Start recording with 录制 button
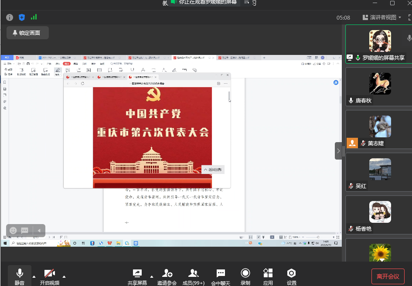Screen dimensions: 412x286 coord(245,276)
